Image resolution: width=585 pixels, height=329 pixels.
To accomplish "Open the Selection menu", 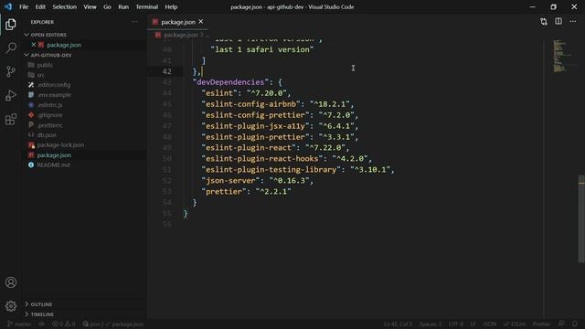I will coord(64,6).
